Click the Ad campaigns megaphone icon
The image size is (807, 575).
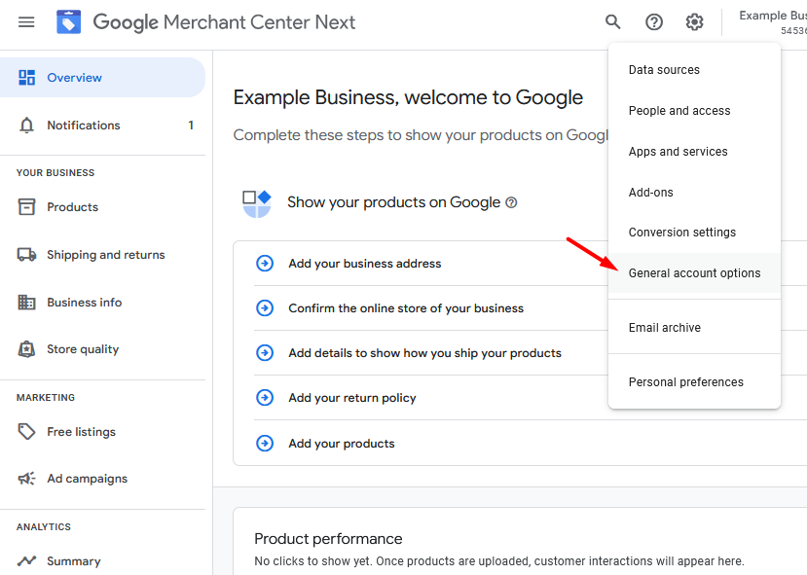coord(26,479)
